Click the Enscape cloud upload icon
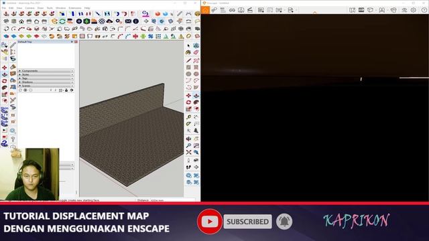429x241 pixels. (109, 21)
